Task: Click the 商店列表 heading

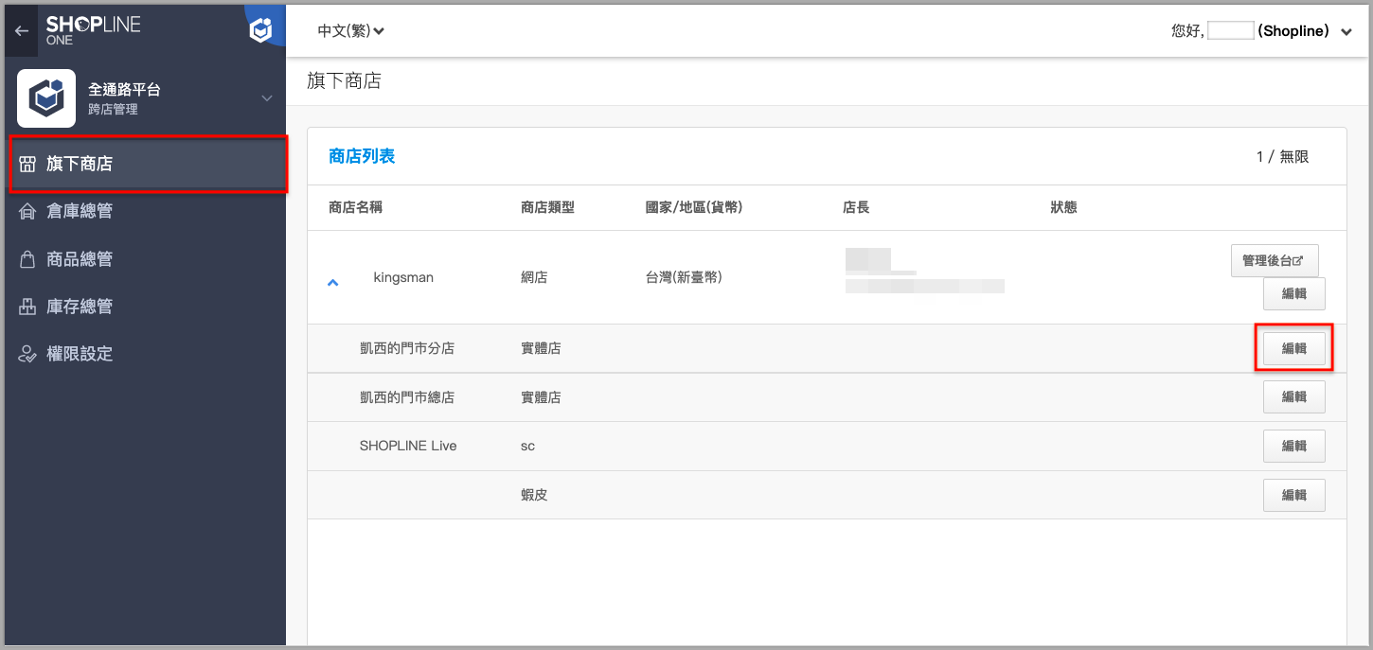Action: tap(362, 156)
